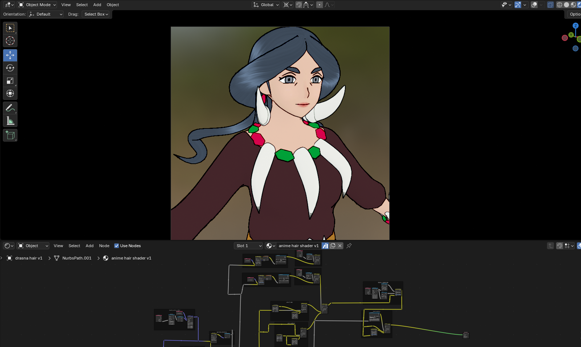The image size is (581, 347).
Task: Uncheck the Use Nodes checkbox
Action: point(117,246)
